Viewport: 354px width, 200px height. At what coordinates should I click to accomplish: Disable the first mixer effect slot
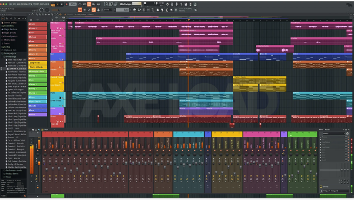click(x=348, y=137)
